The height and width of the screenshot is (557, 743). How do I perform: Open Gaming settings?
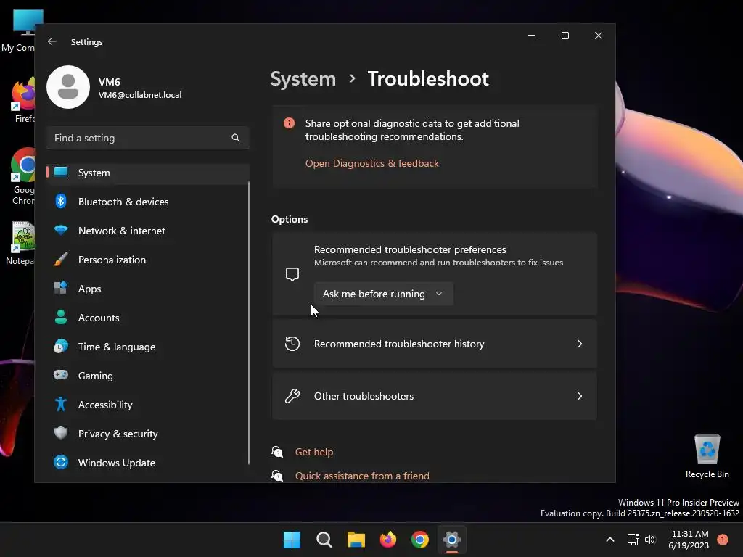coord(148,376)
